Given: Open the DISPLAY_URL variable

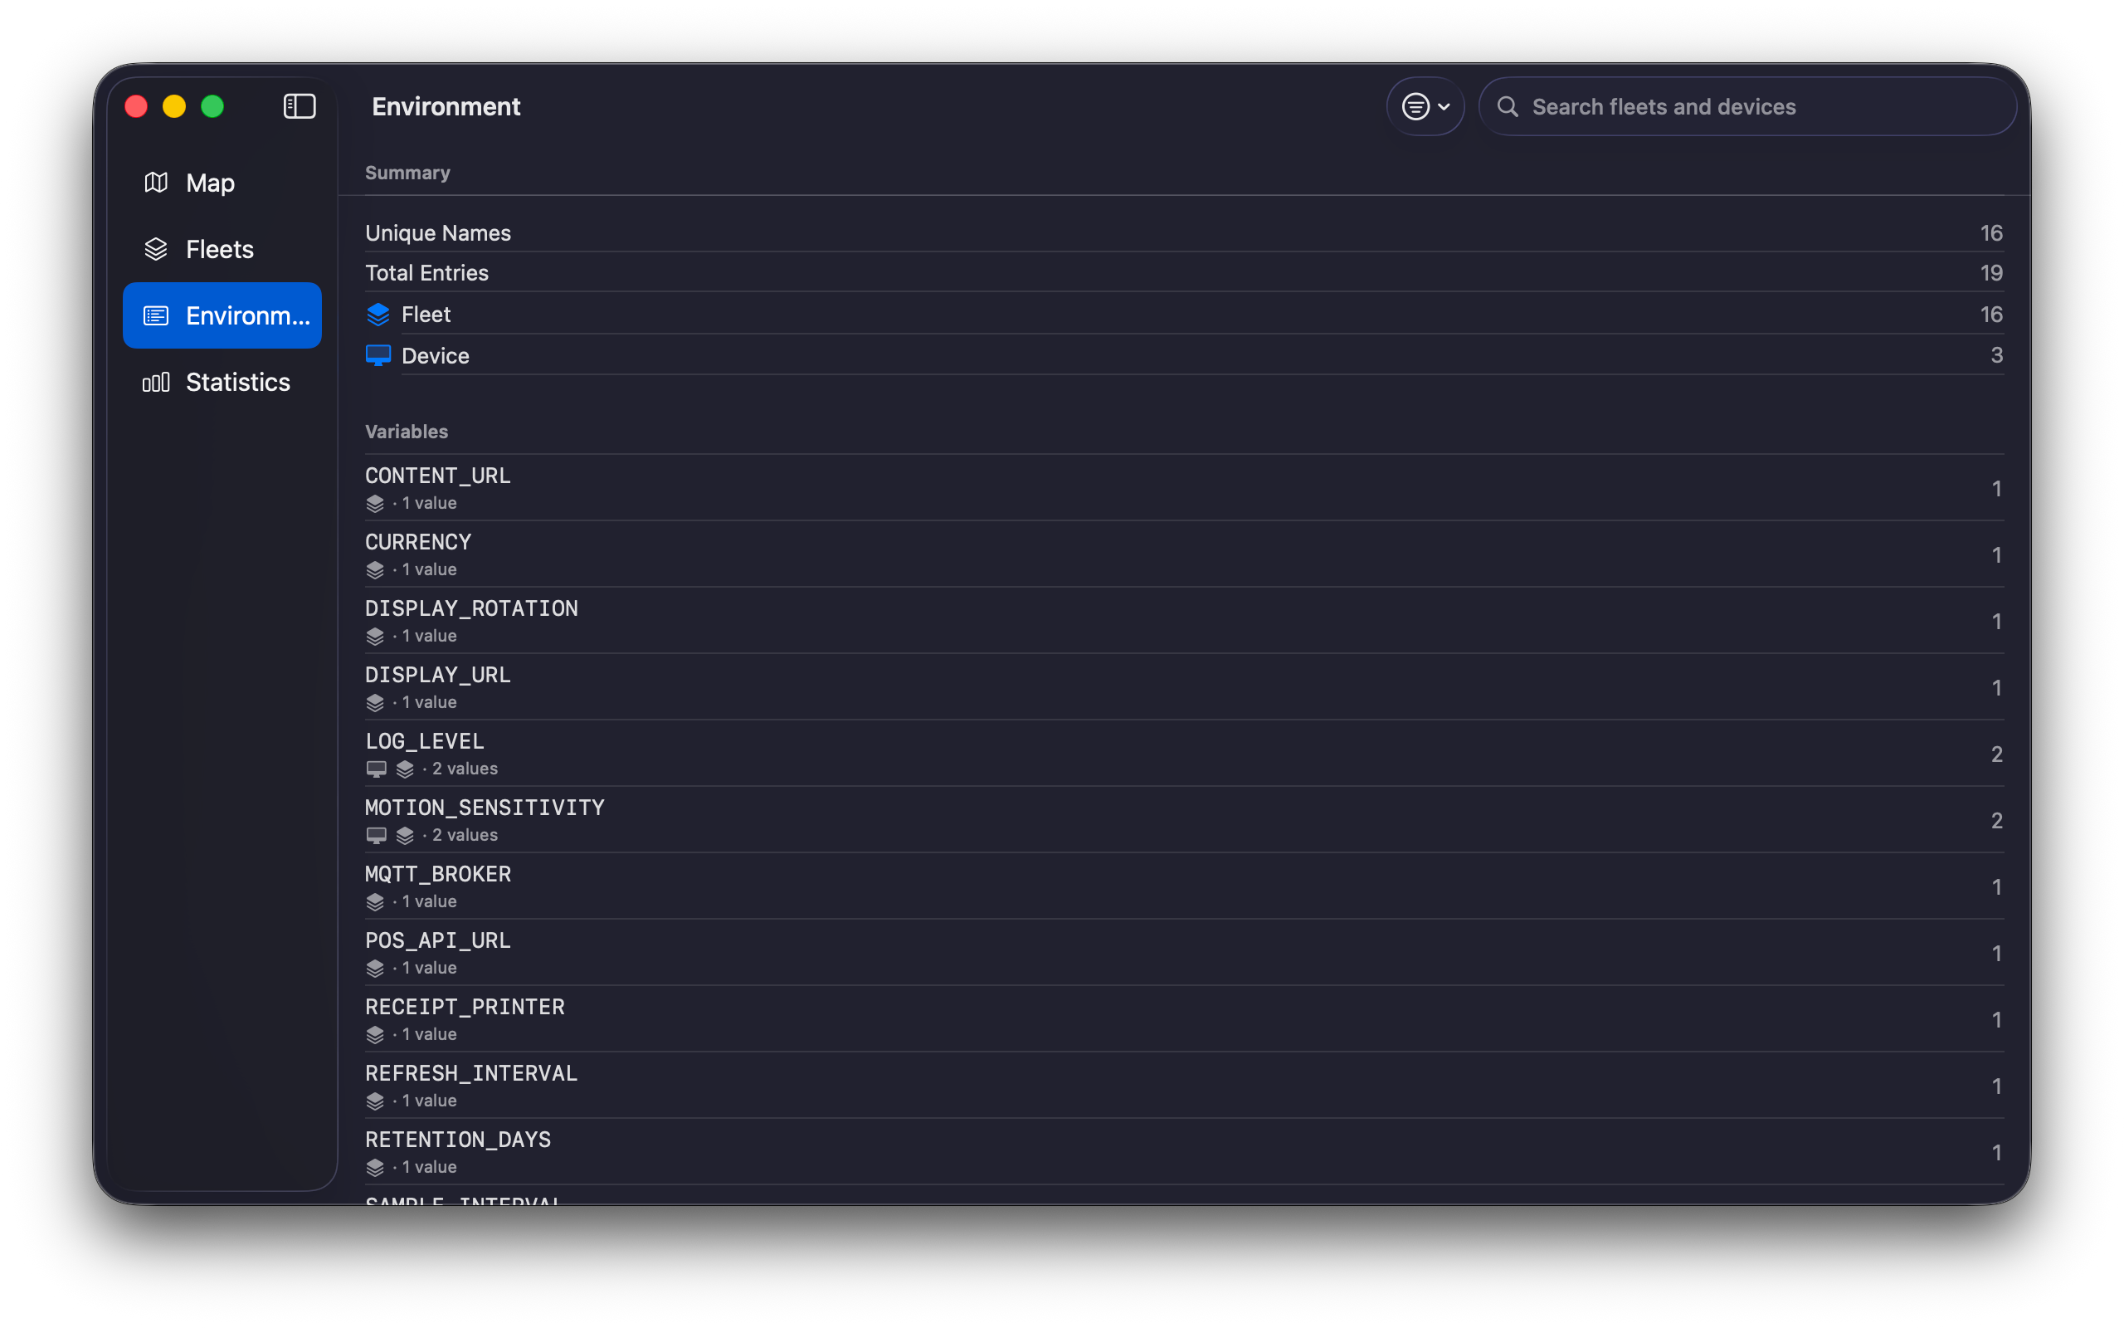Looking at the screenshot, I should (1184, 687).
